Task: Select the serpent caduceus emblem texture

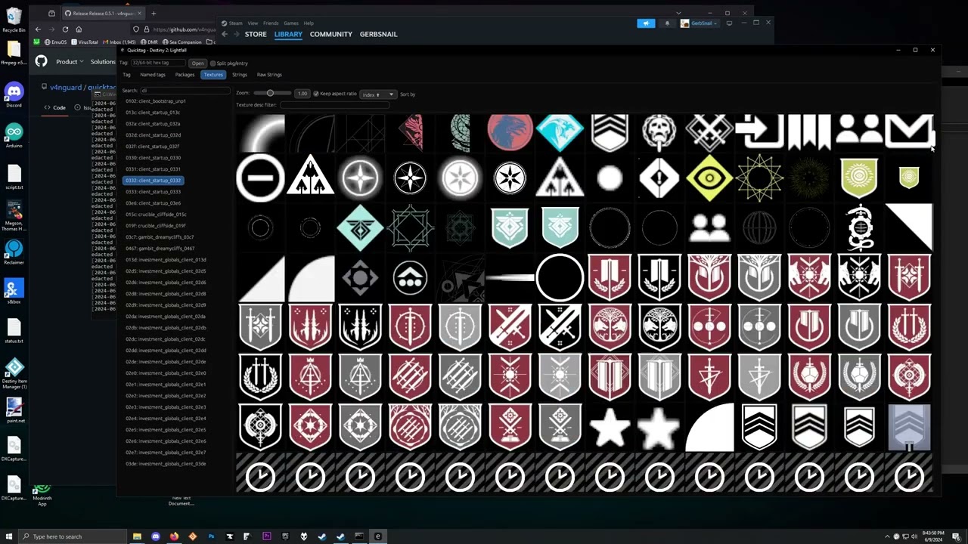Action: pos(859,227)
